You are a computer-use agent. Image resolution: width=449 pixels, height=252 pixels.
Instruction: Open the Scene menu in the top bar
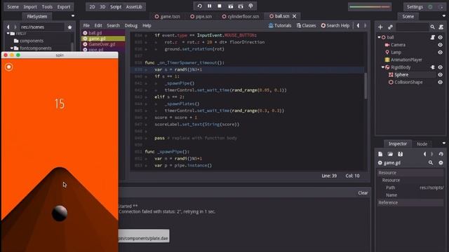tap(13, 7)
